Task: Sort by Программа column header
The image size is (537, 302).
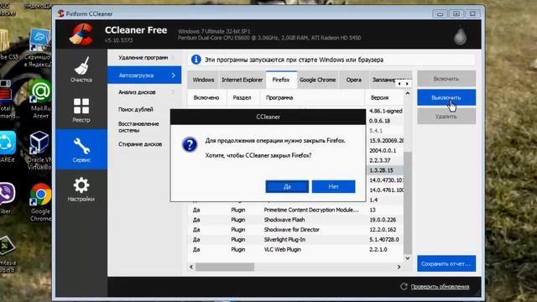Action: 312,97
